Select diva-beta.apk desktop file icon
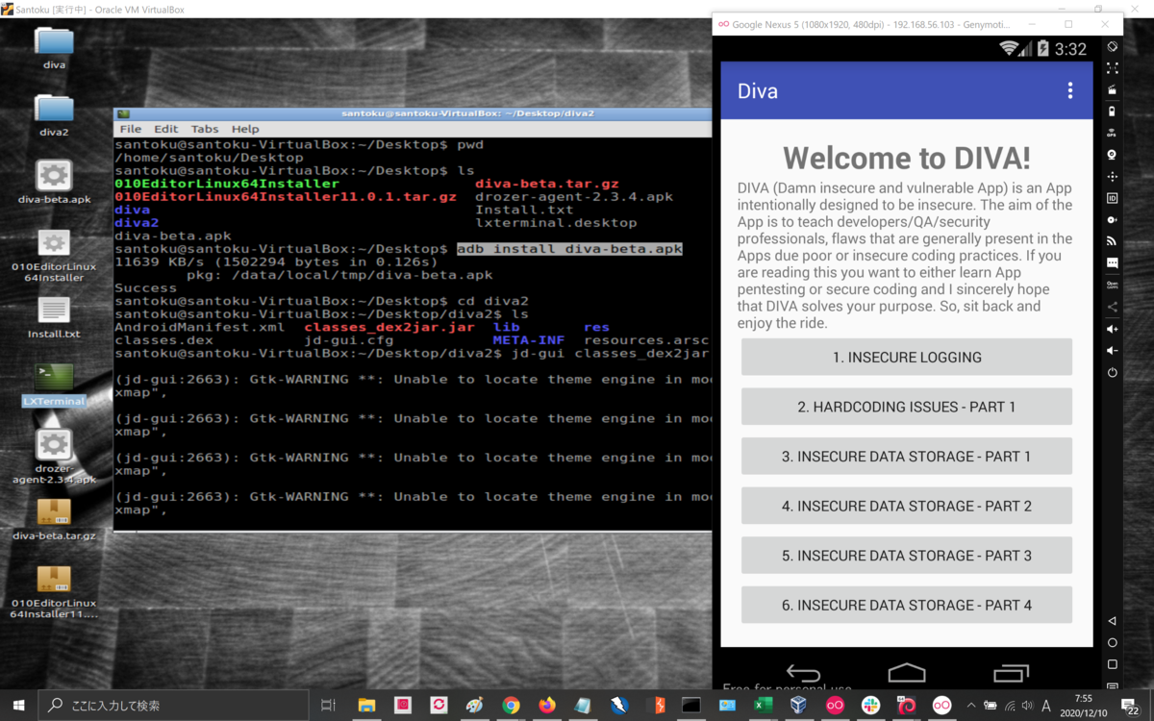This screenshot has width=1154, height=721. (x=54, y=182)
